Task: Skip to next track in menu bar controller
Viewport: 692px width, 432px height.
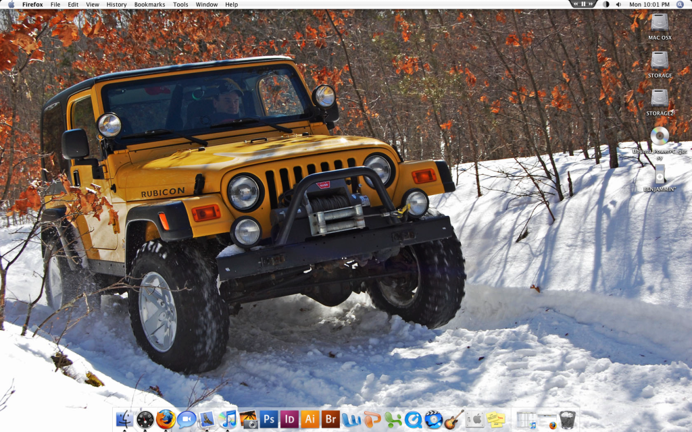Action: pos(591,4)
